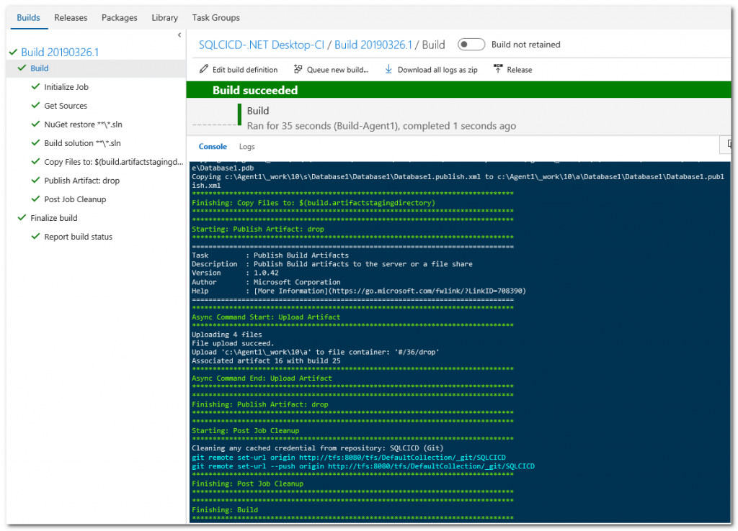The image size is (738, 531).
Task: Click the 'Starting: Post Job Cleanup' console line
Action: (x=245, y=431)
